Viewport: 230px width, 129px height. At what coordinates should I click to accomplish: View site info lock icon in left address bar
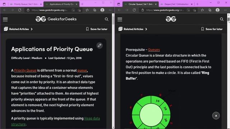(x=28, y=10)
